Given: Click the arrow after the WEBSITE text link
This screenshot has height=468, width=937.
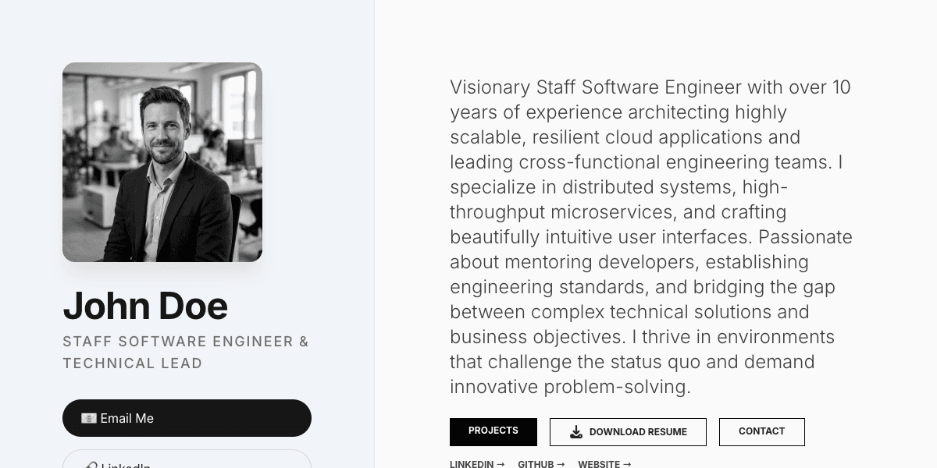Looking at the screenshot, I should [x=627, y=464].
